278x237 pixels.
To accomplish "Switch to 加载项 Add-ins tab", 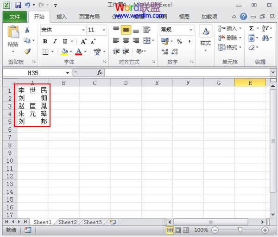I will pos(209,17).
